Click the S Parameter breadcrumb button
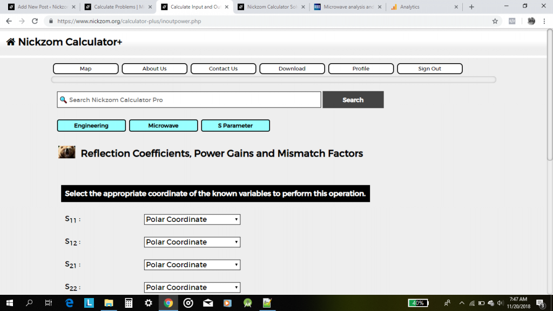Viewport: 553px width, 311px height. [x=235, y=125]
